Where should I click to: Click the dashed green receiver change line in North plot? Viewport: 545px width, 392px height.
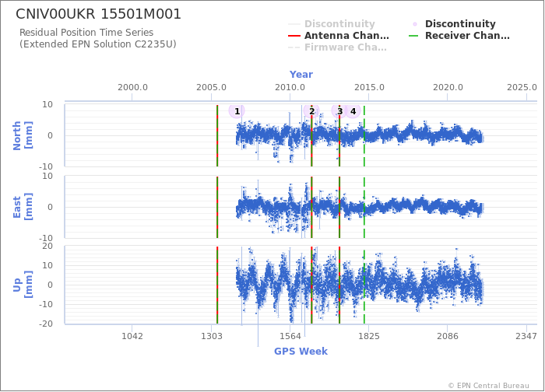click(x=364, y=135)
